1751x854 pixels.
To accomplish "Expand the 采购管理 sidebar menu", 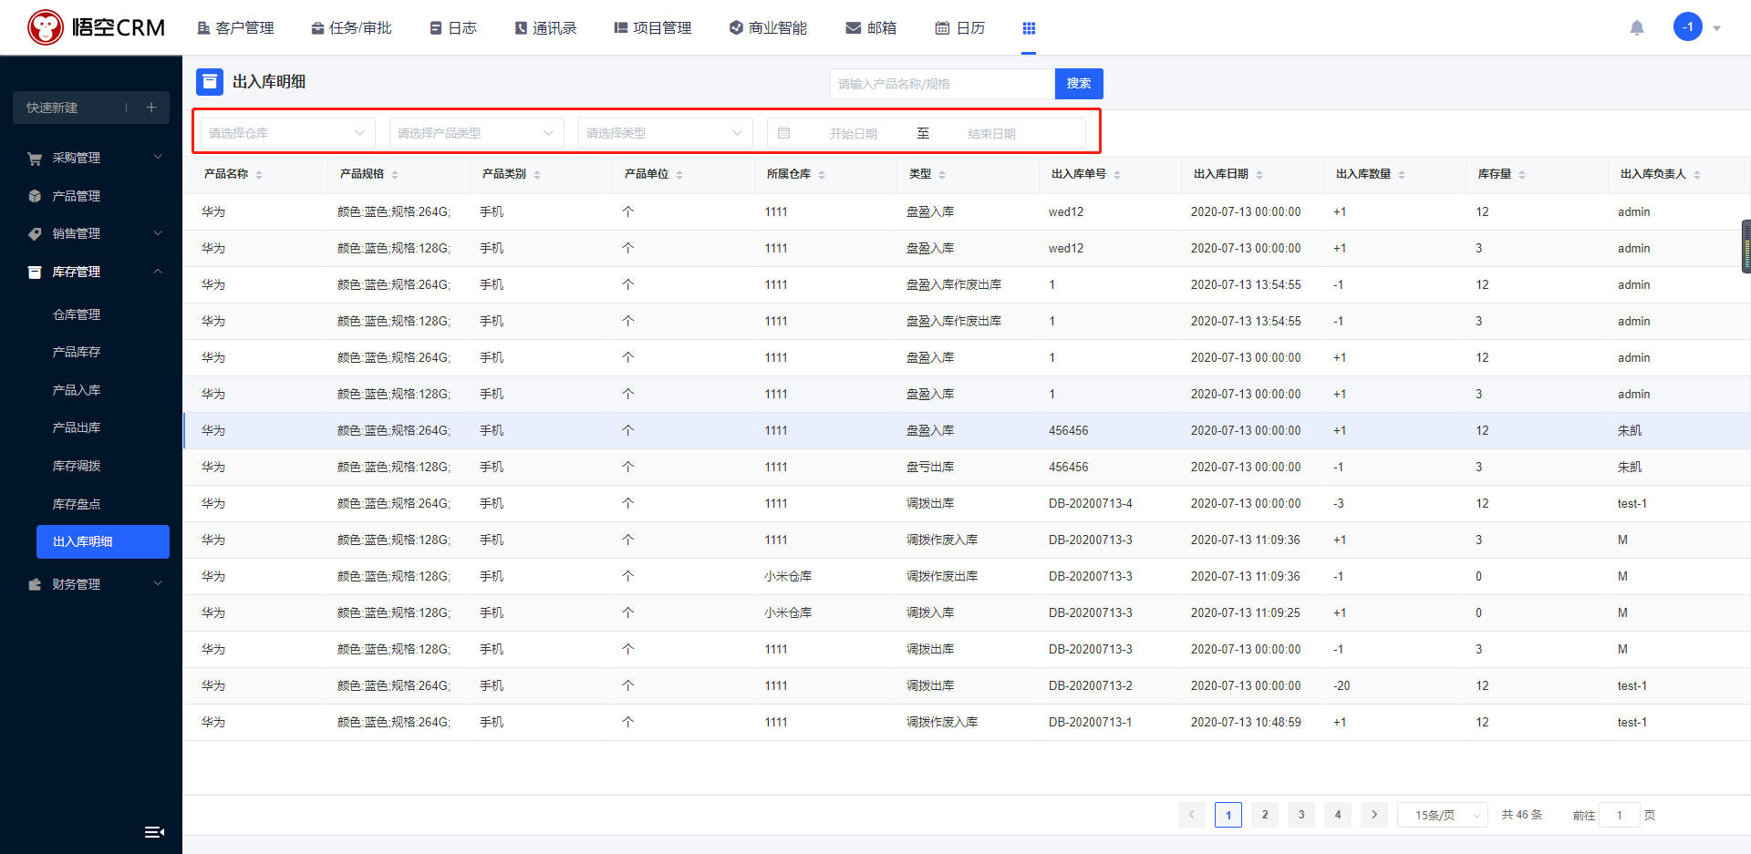I will [x=91, y=158].
